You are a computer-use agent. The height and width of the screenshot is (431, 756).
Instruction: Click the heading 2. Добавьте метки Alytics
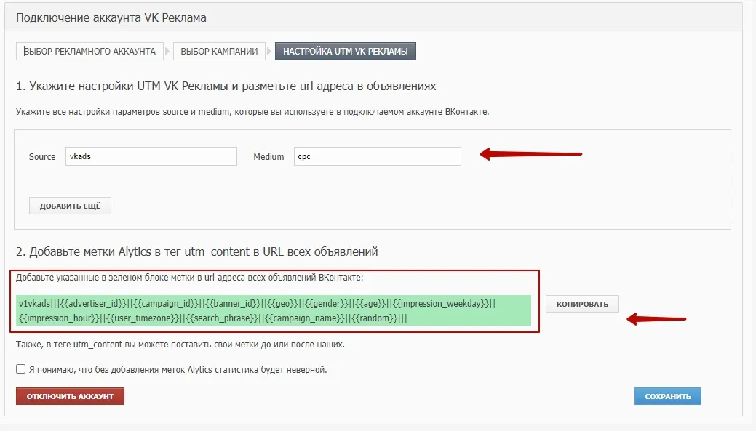196,252
